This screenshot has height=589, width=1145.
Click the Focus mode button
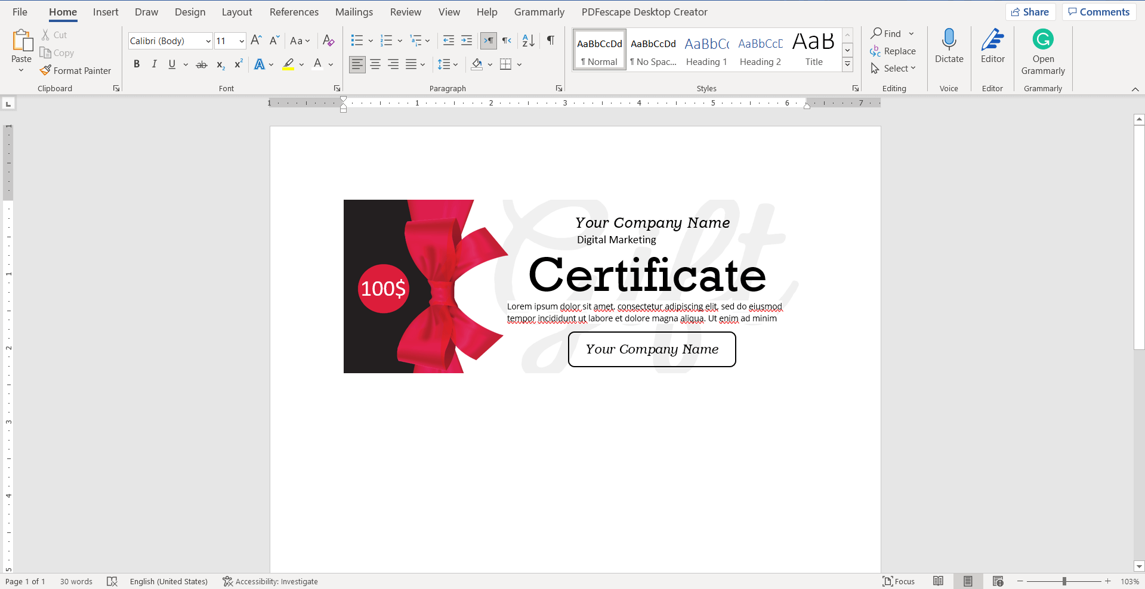click(x=899, y=581)
